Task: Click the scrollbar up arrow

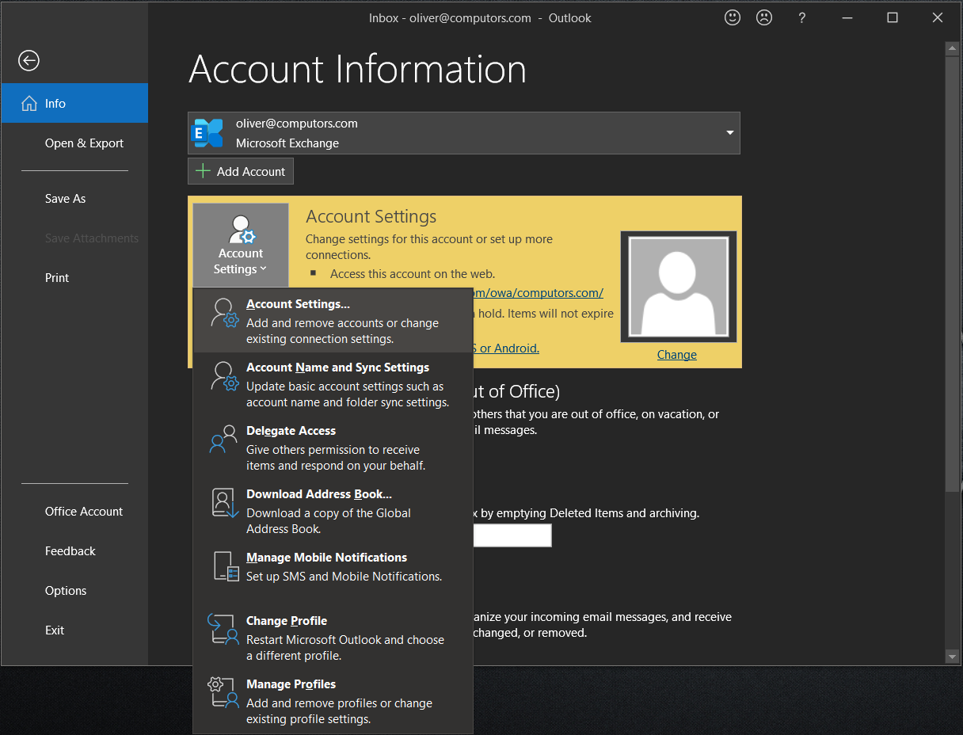Action: pyautogui.click(x=952, y=48)
